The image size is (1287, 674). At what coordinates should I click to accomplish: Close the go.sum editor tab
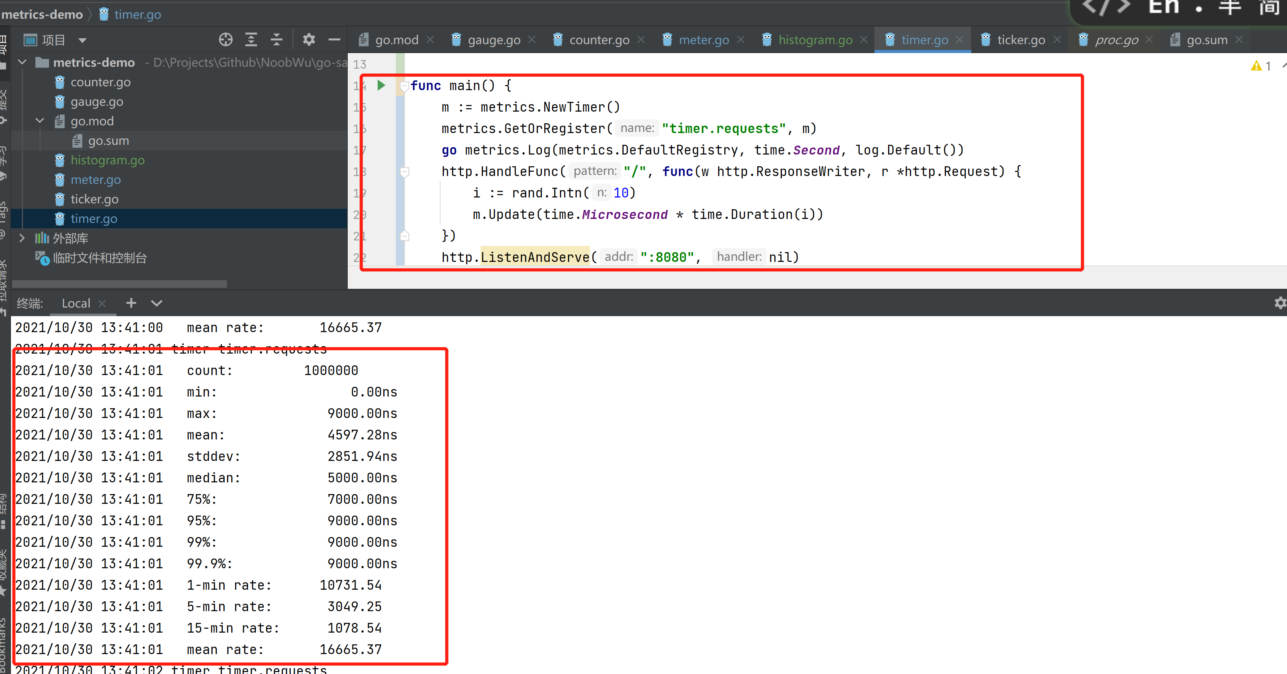pyautogui.click(x=1239, y=39)
